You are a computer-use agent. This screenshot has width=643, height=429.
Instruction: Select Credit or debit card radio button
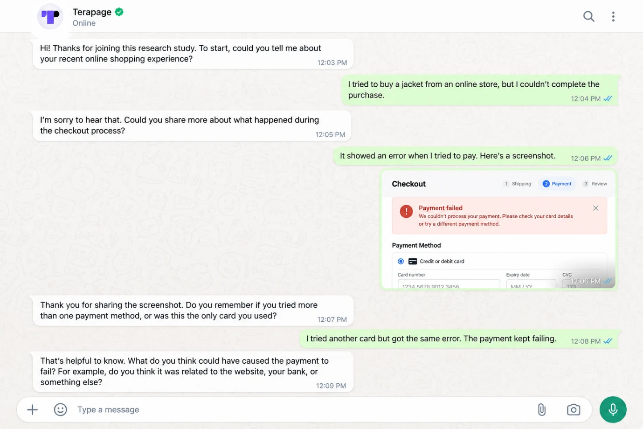pyautogui.click(x=401, y=261)
